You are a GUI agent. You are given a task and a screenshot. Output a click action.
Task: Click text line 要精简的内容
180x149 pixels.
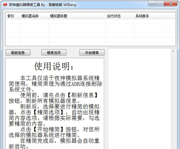27,124
